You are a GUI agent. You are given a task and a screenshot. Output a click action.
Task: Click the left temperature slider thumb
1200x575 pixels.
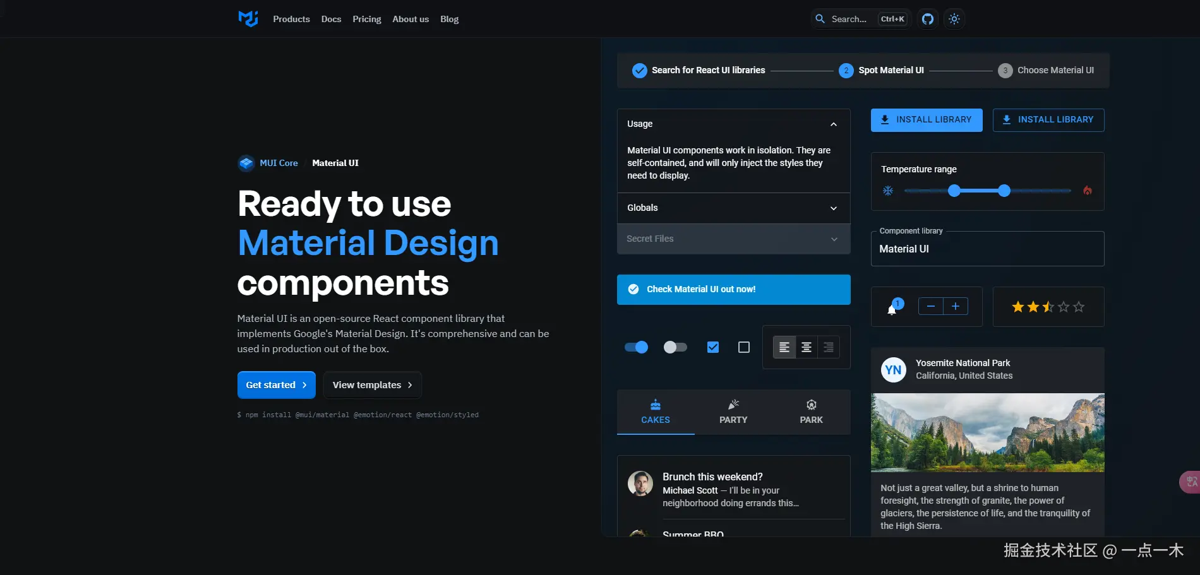click(954, 191)
